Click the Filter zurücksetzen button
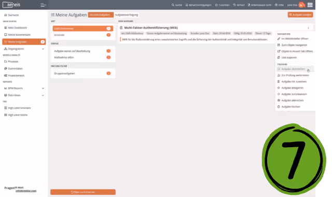This screenshot has height=197, width=332. tap(83, 192)
